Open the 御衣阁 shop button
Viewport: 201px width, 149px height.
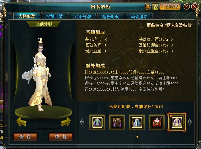click(x=170, y=7)
